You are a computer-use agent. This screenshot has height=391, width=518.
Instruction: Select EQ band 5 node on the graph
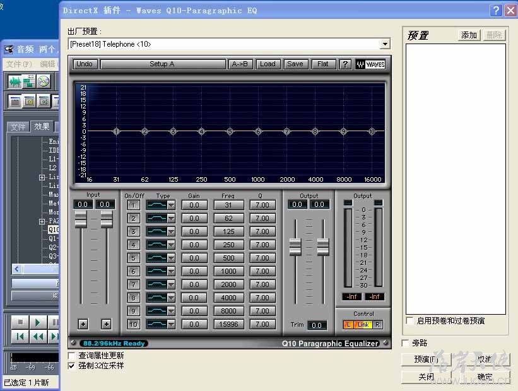pos(230,131)
